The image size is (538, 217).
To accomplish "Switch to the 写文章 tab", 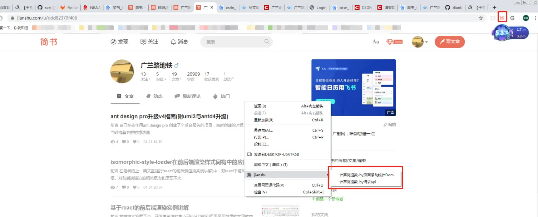I will coord(250,7).
